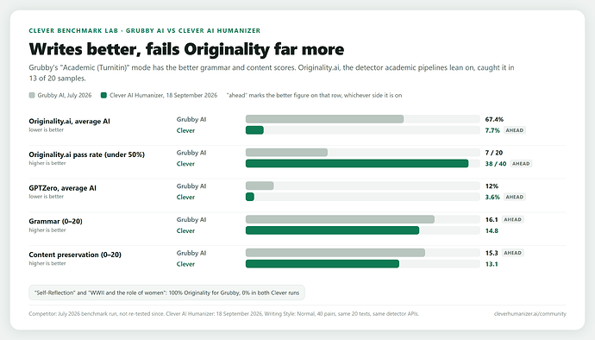The width and height of the screenshot is (595, 340).
Task: Click the "Grubby AI" label in pass rate row
Action: click(x=191, y=153)
